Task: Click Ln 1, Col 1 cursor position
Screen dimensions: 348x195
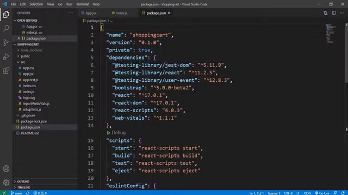Action: pyautogui.click(x=256, y=193)
